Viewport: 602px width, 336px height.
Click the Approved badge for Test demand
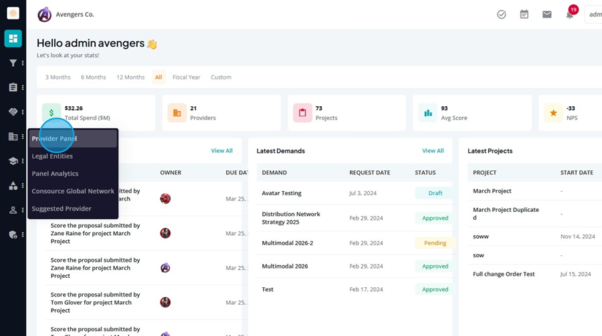(435, 289)
